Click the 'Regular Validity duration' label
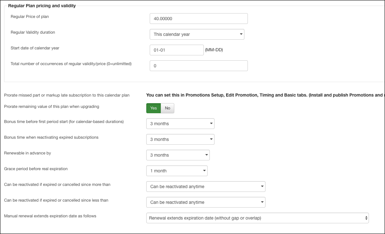The width and height of the screenshot is (385, 234). (33, 32)
